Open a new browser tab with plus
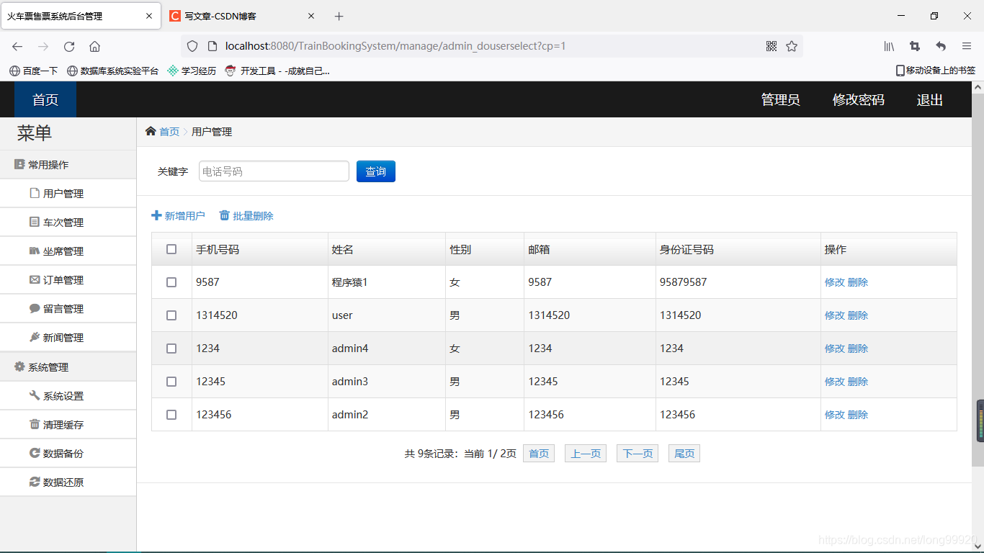Image resolution: width=984 pixels, height=553 pixels. (x=339, y=16)
